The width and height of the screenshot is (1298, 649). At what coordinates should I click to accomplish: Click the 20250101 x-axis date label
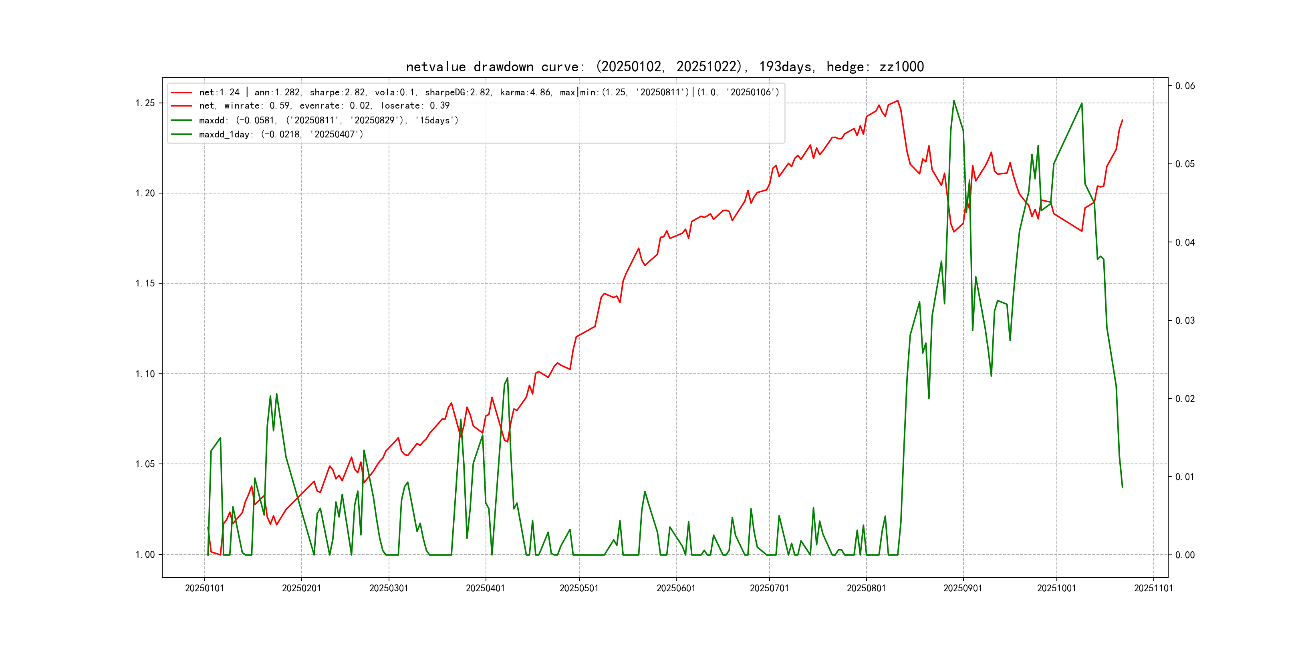click(x=204, y=588)
